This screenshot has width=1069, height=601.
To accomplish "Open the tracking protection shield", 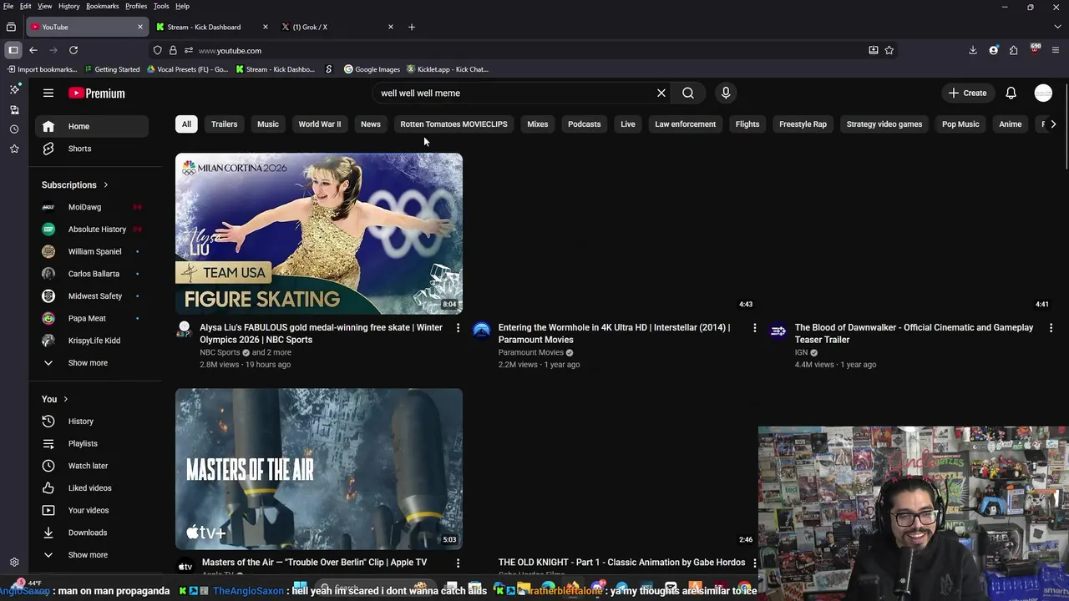I will click(157, 50).
